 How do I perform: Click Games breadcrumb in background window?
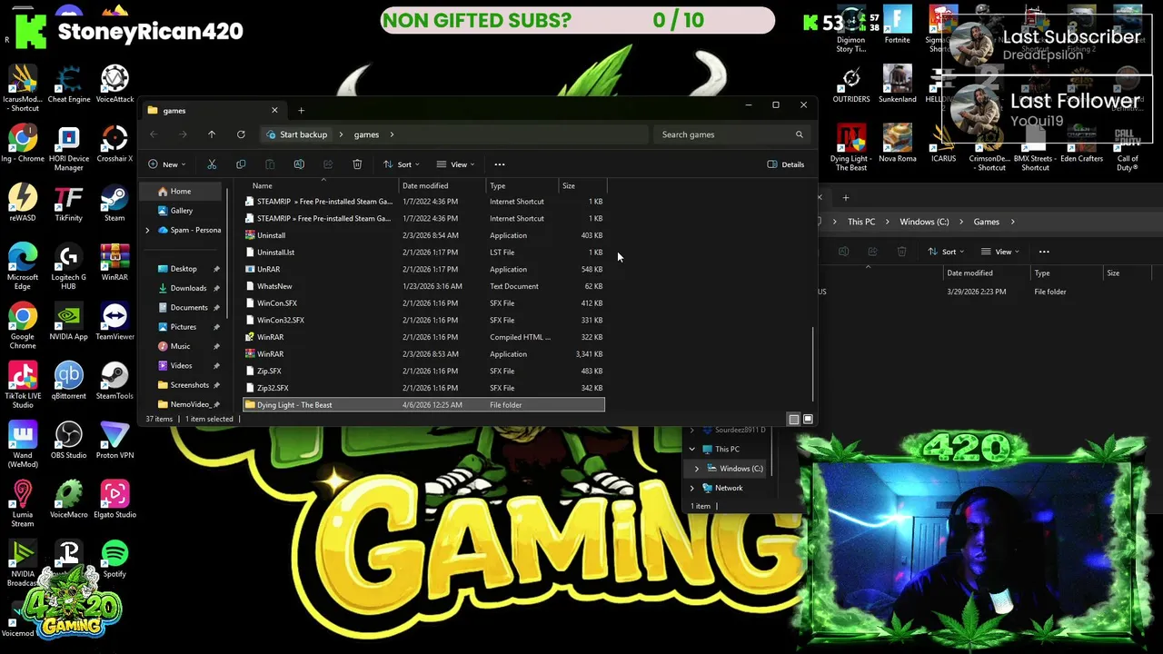coord(986,222)
